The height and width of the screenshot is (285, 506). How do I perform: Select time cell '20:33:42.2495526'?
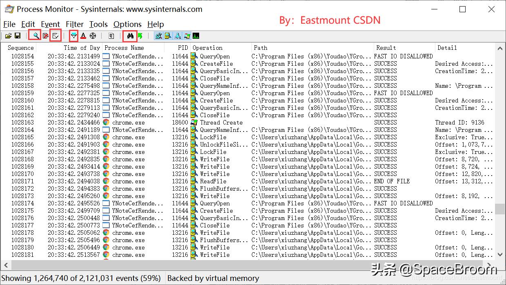point(73,203)
